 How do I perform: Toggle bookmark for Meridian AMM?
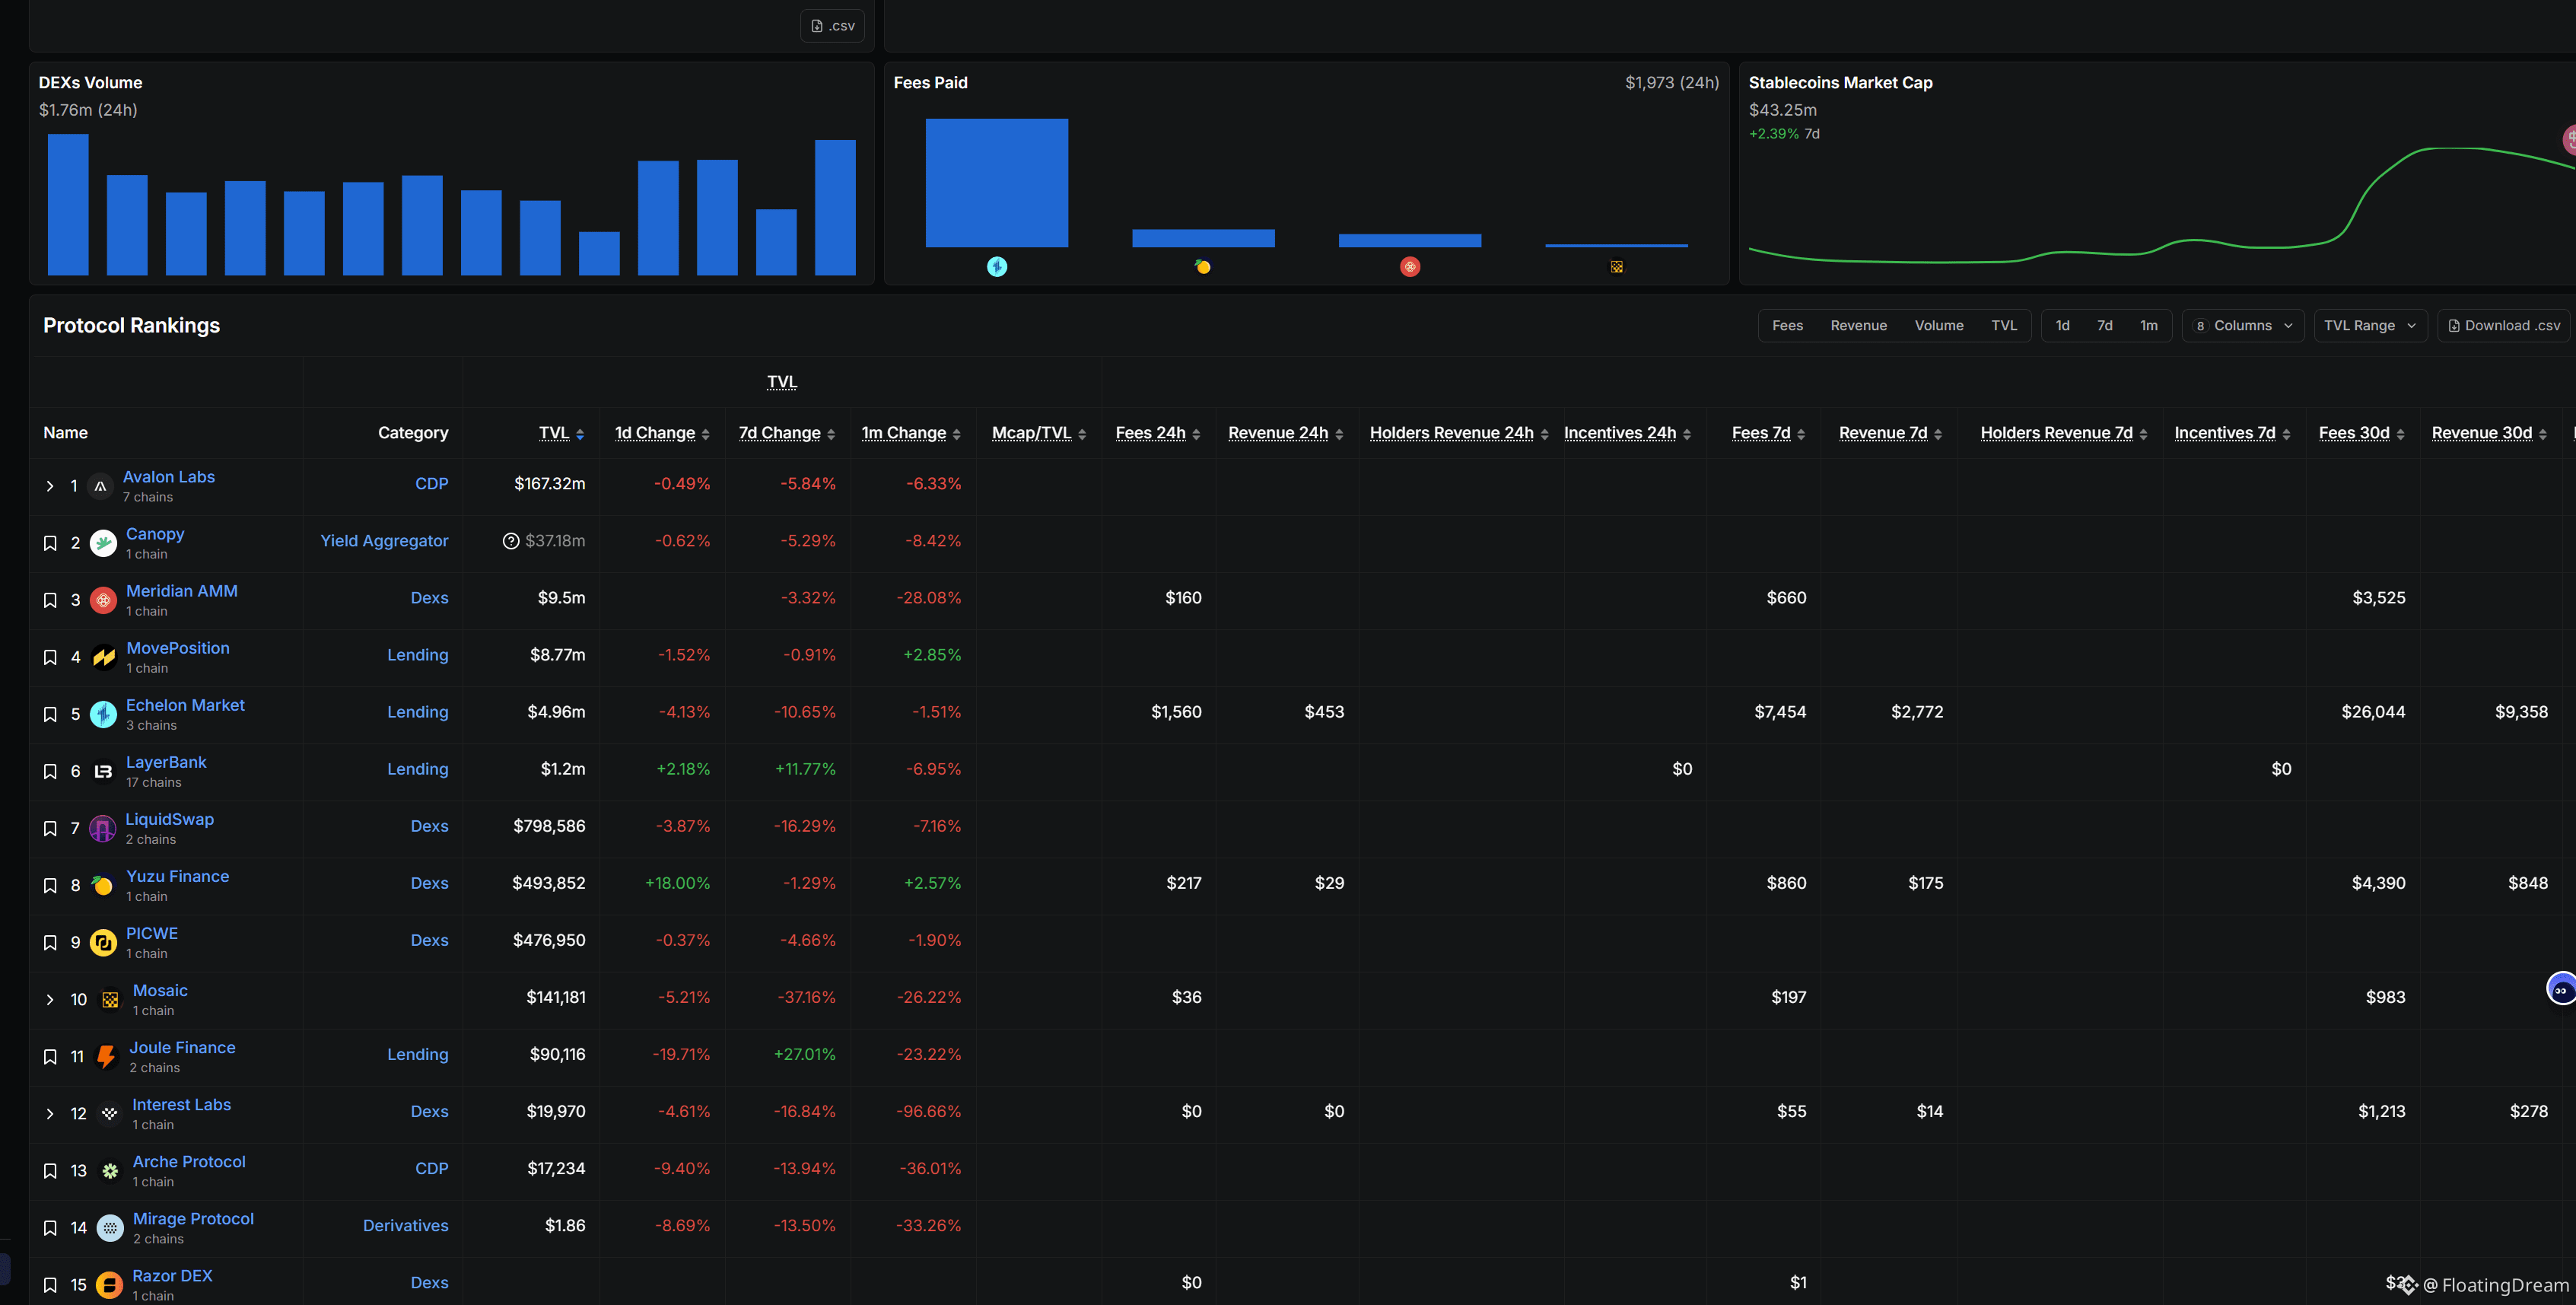click(x=50, y=600)
